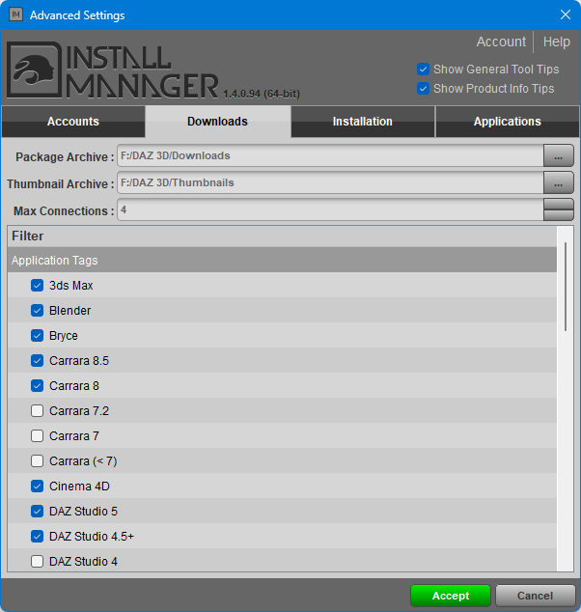The width and height of the screenshot is (581, 612).
Task: Open the Help link
Action: [x=556, y=42]
